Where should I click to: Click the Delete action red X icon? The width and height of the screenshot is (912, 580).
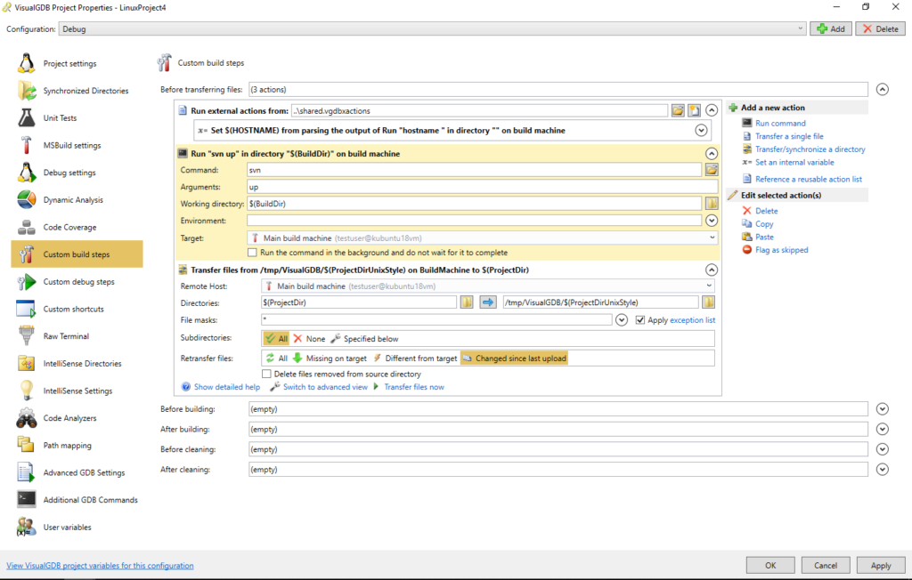pyautogui.click(x=746, y=211)
